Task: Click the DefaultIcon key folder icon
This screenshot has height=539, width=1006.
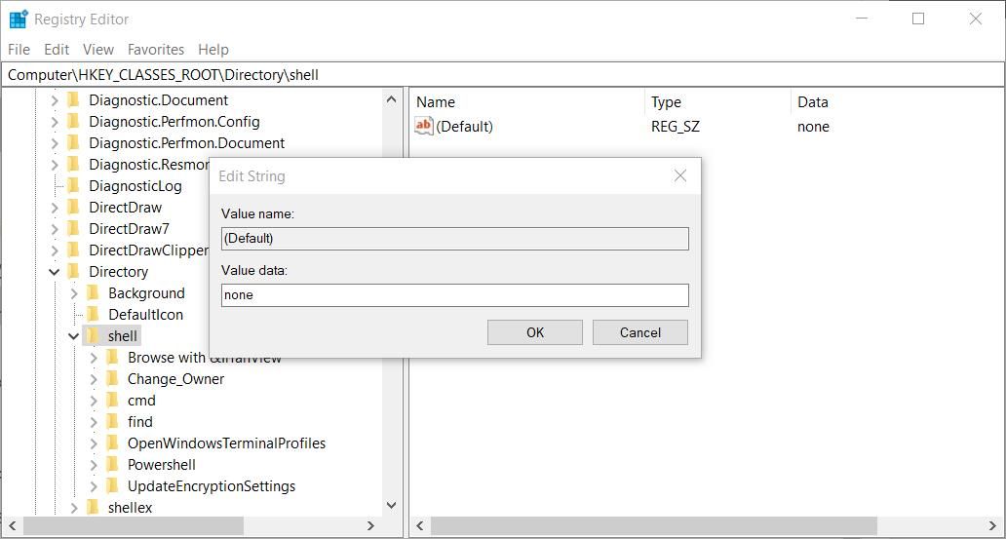Action: click(93, 315)
